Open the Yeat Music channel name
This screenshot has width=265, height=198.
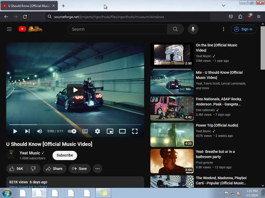click(30, 153)
